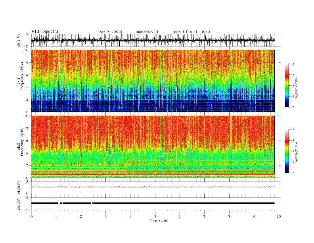Click time-axis tick label "4"
Image resolution: width=314 pixels, height=243 pixels.
tap(130, 216)
